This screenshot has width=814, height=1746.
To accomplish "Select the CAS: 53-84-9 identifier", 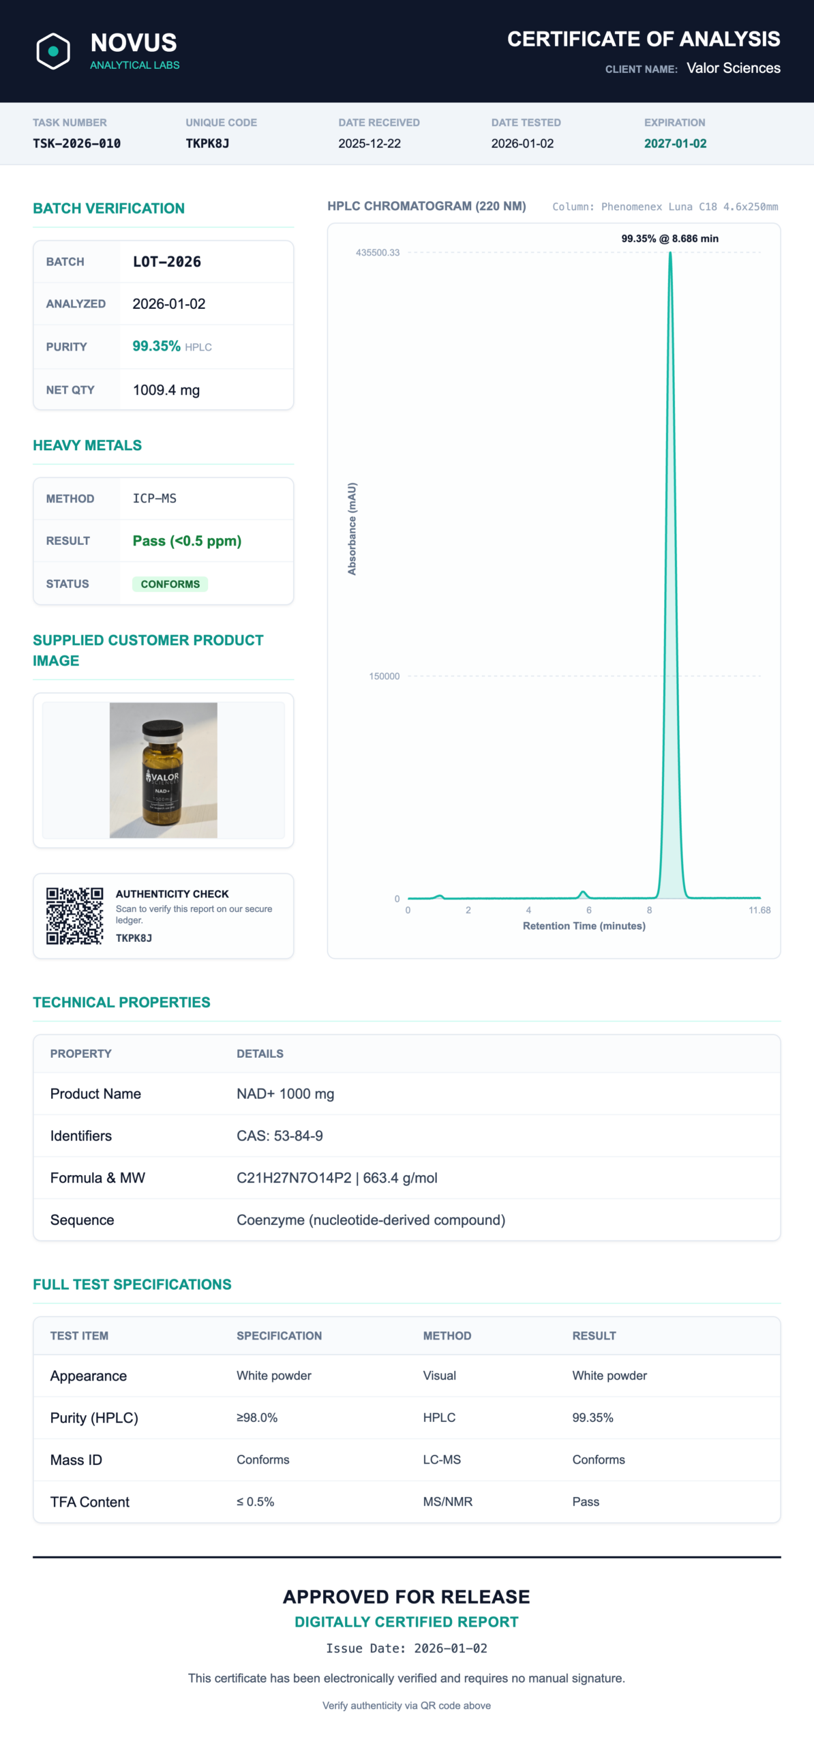I will coord(280,1136).
